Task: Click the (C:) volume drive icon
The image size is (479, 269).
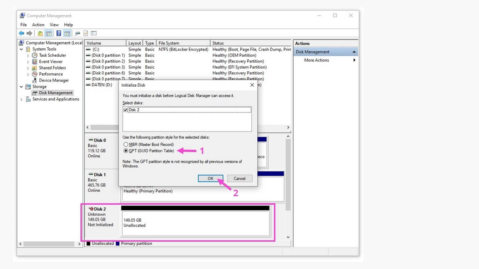Action: click(88, 49)
